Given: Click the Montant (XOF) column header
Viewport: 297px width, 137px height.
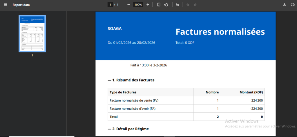Looking at the screenshot, I should click(251, 92).
